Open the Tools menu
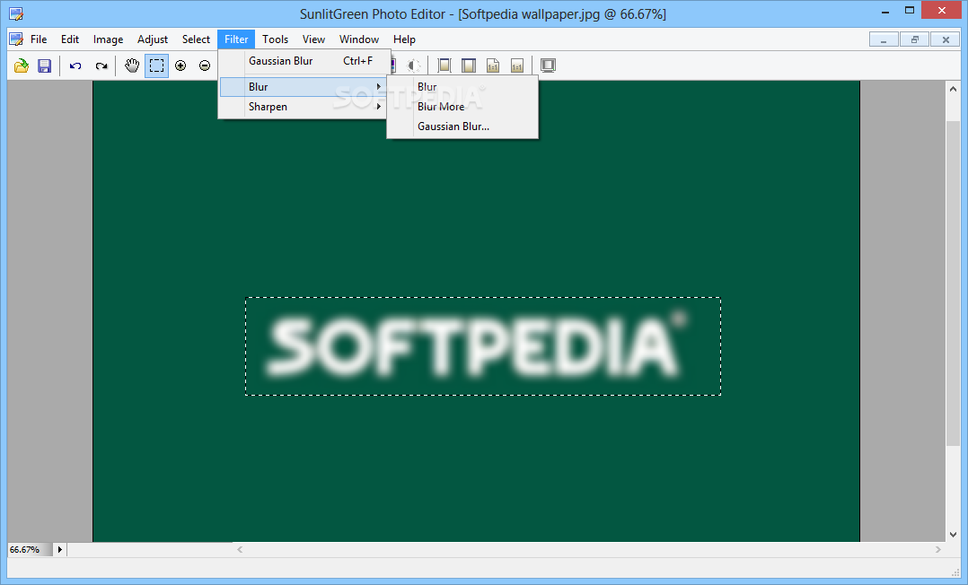The height and width of the screenshot is (585, 968). (275, 39)
